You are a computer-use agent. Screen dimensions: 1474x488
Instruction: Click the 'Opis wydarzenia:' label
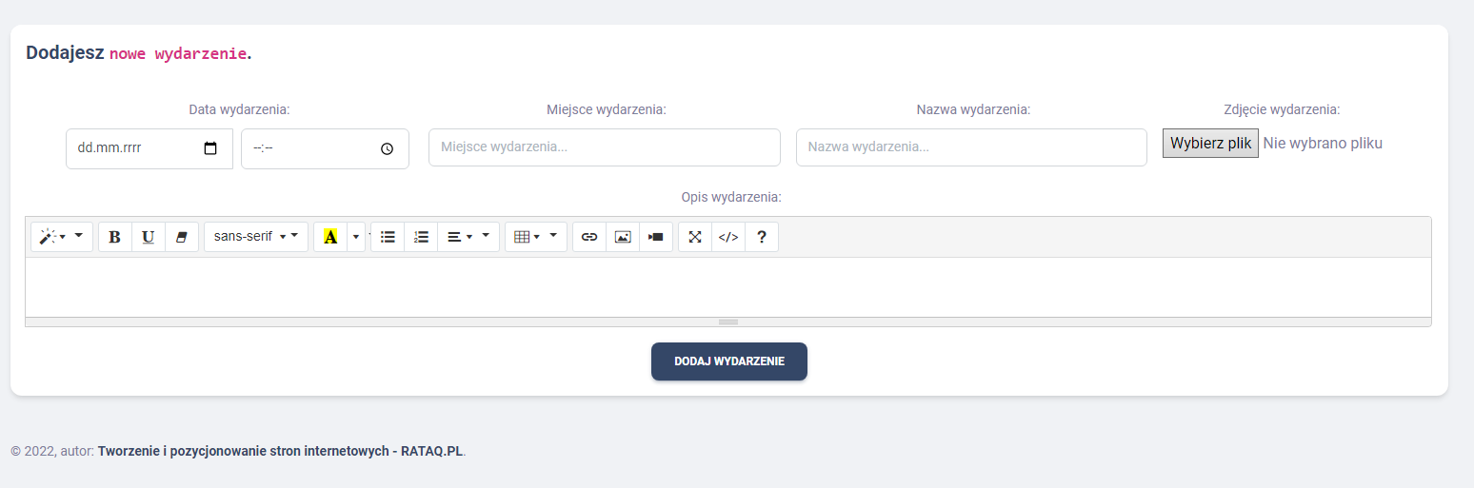click(x=731, y=197)
